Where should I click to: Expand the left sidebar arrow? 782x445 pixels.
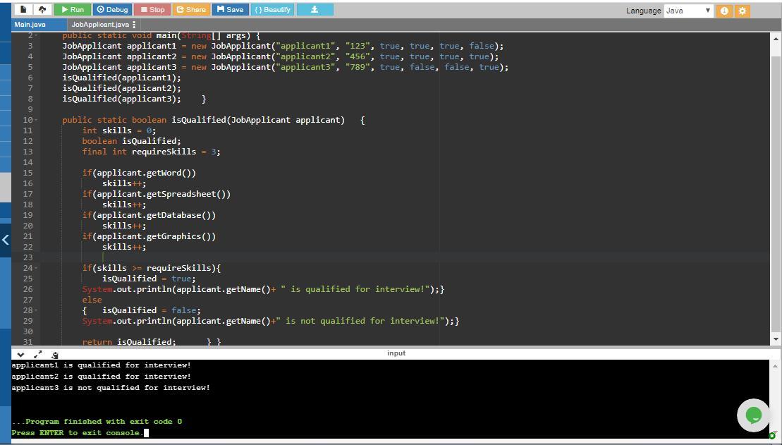click(x=6, y=240)
